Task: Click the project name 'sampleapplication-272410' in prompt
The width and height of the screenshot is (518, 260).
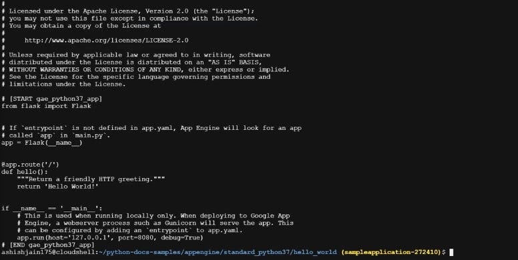Action: click(392, 252)
